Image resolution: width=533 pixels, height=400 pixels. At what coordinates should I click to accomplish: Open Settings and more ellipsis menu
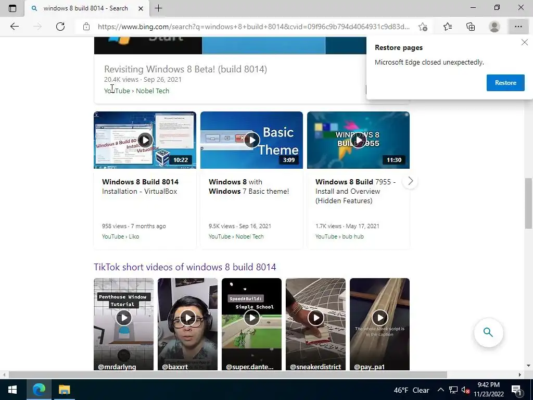pos(518,27)
